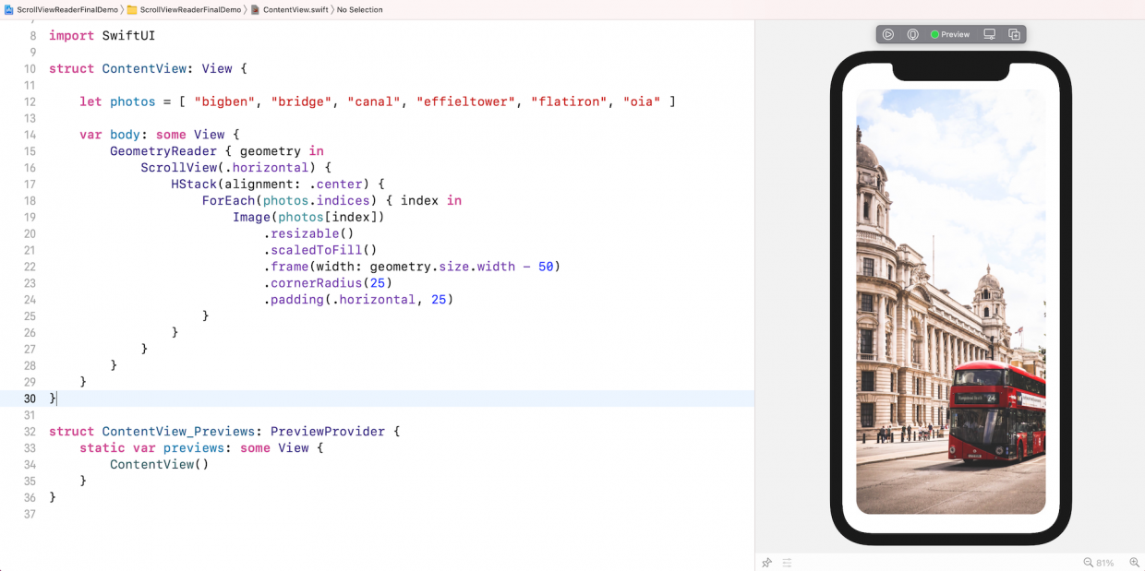Start the live preview with the play icon
Screen dimensions: 1145x571
click(888, 34)
